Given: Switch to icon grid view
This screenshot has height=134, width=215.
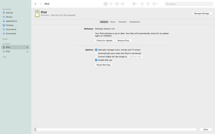Looking at the screenshot, I should pyautogui.click(x=106, y=4).
